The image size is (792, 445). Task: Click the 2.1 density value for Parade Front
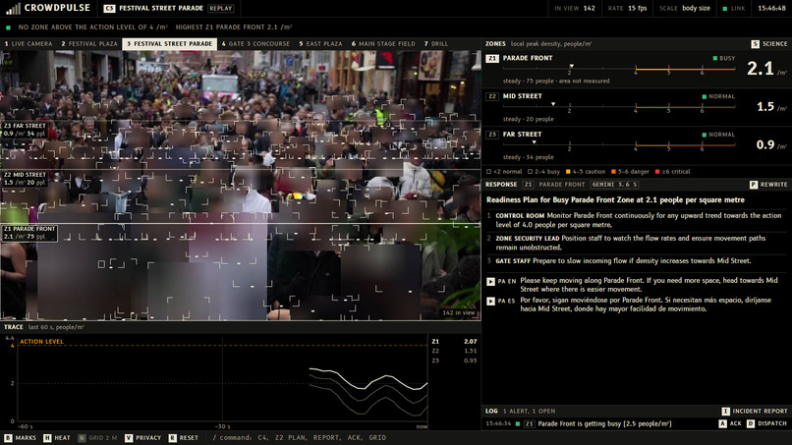coord(761,68)
